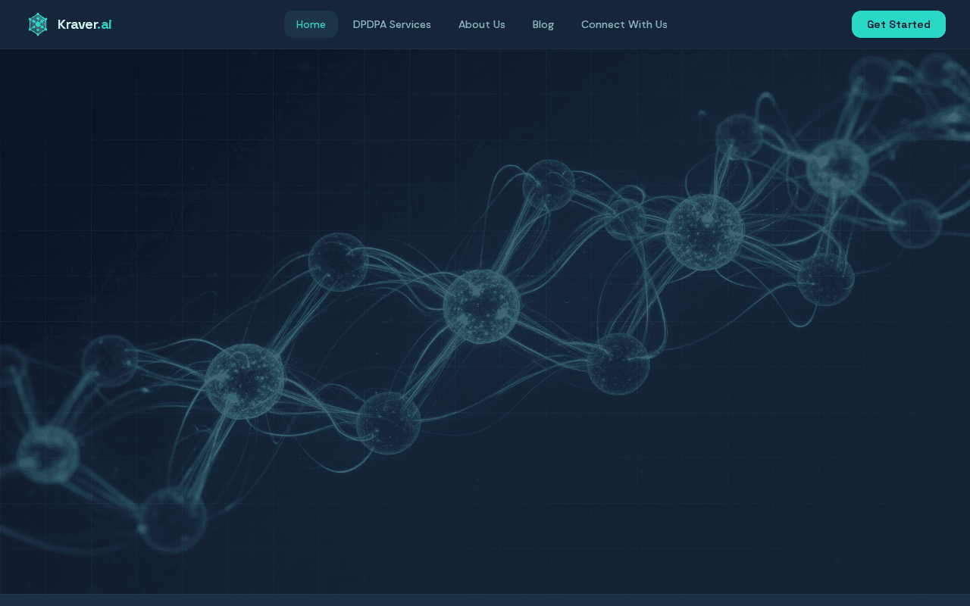
Task: Click the Get Started button
Action: pos(899,24)
